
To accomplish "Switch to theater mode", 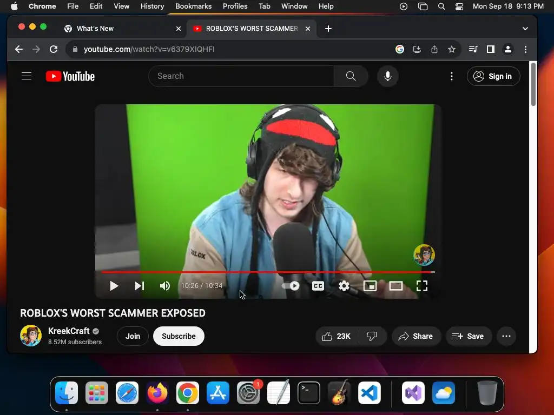I will coord(395,286).
